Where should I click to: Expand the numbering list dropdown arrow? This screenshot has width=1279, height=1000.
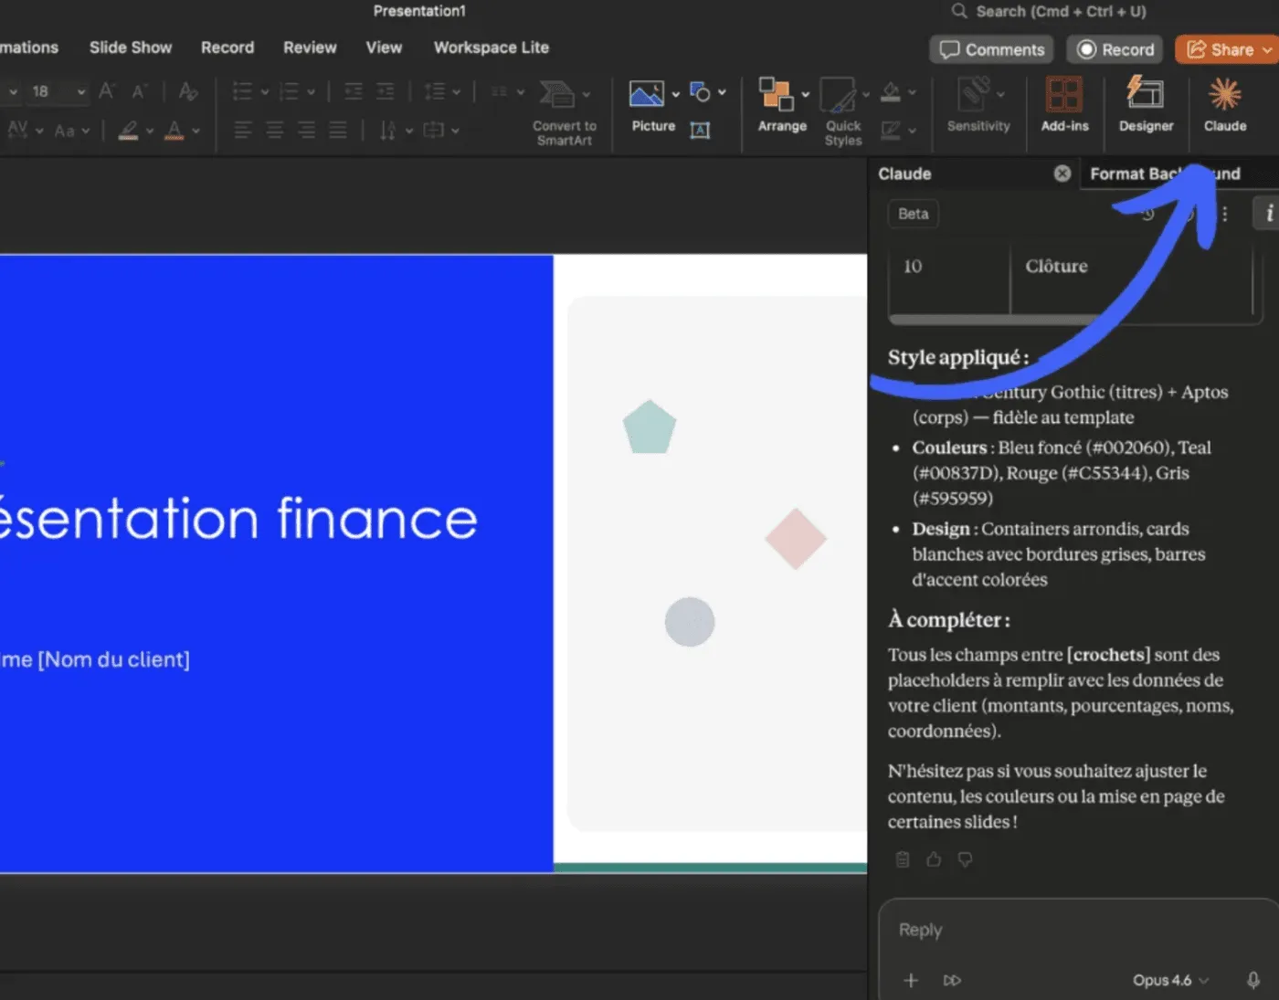(312, 91)
